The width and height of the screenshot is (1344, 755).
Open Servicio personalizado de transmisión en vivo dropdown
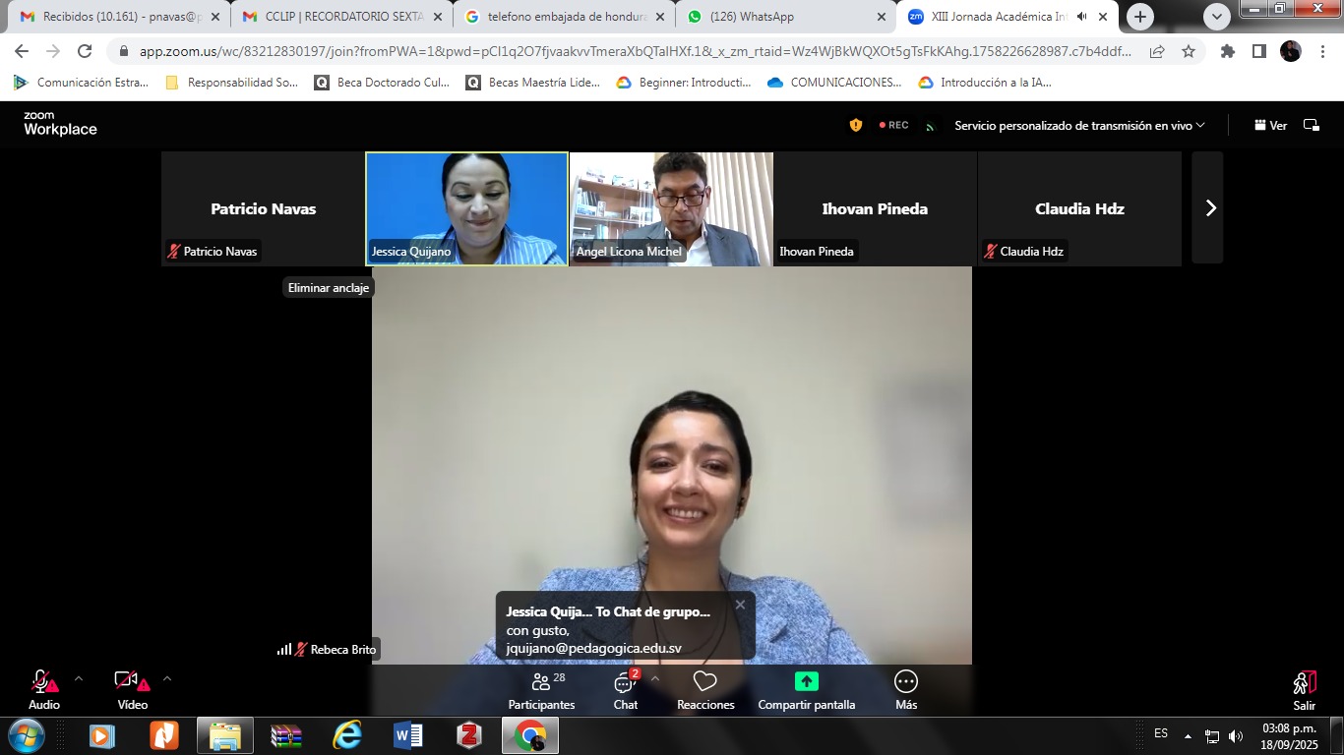pos(1079,125)
